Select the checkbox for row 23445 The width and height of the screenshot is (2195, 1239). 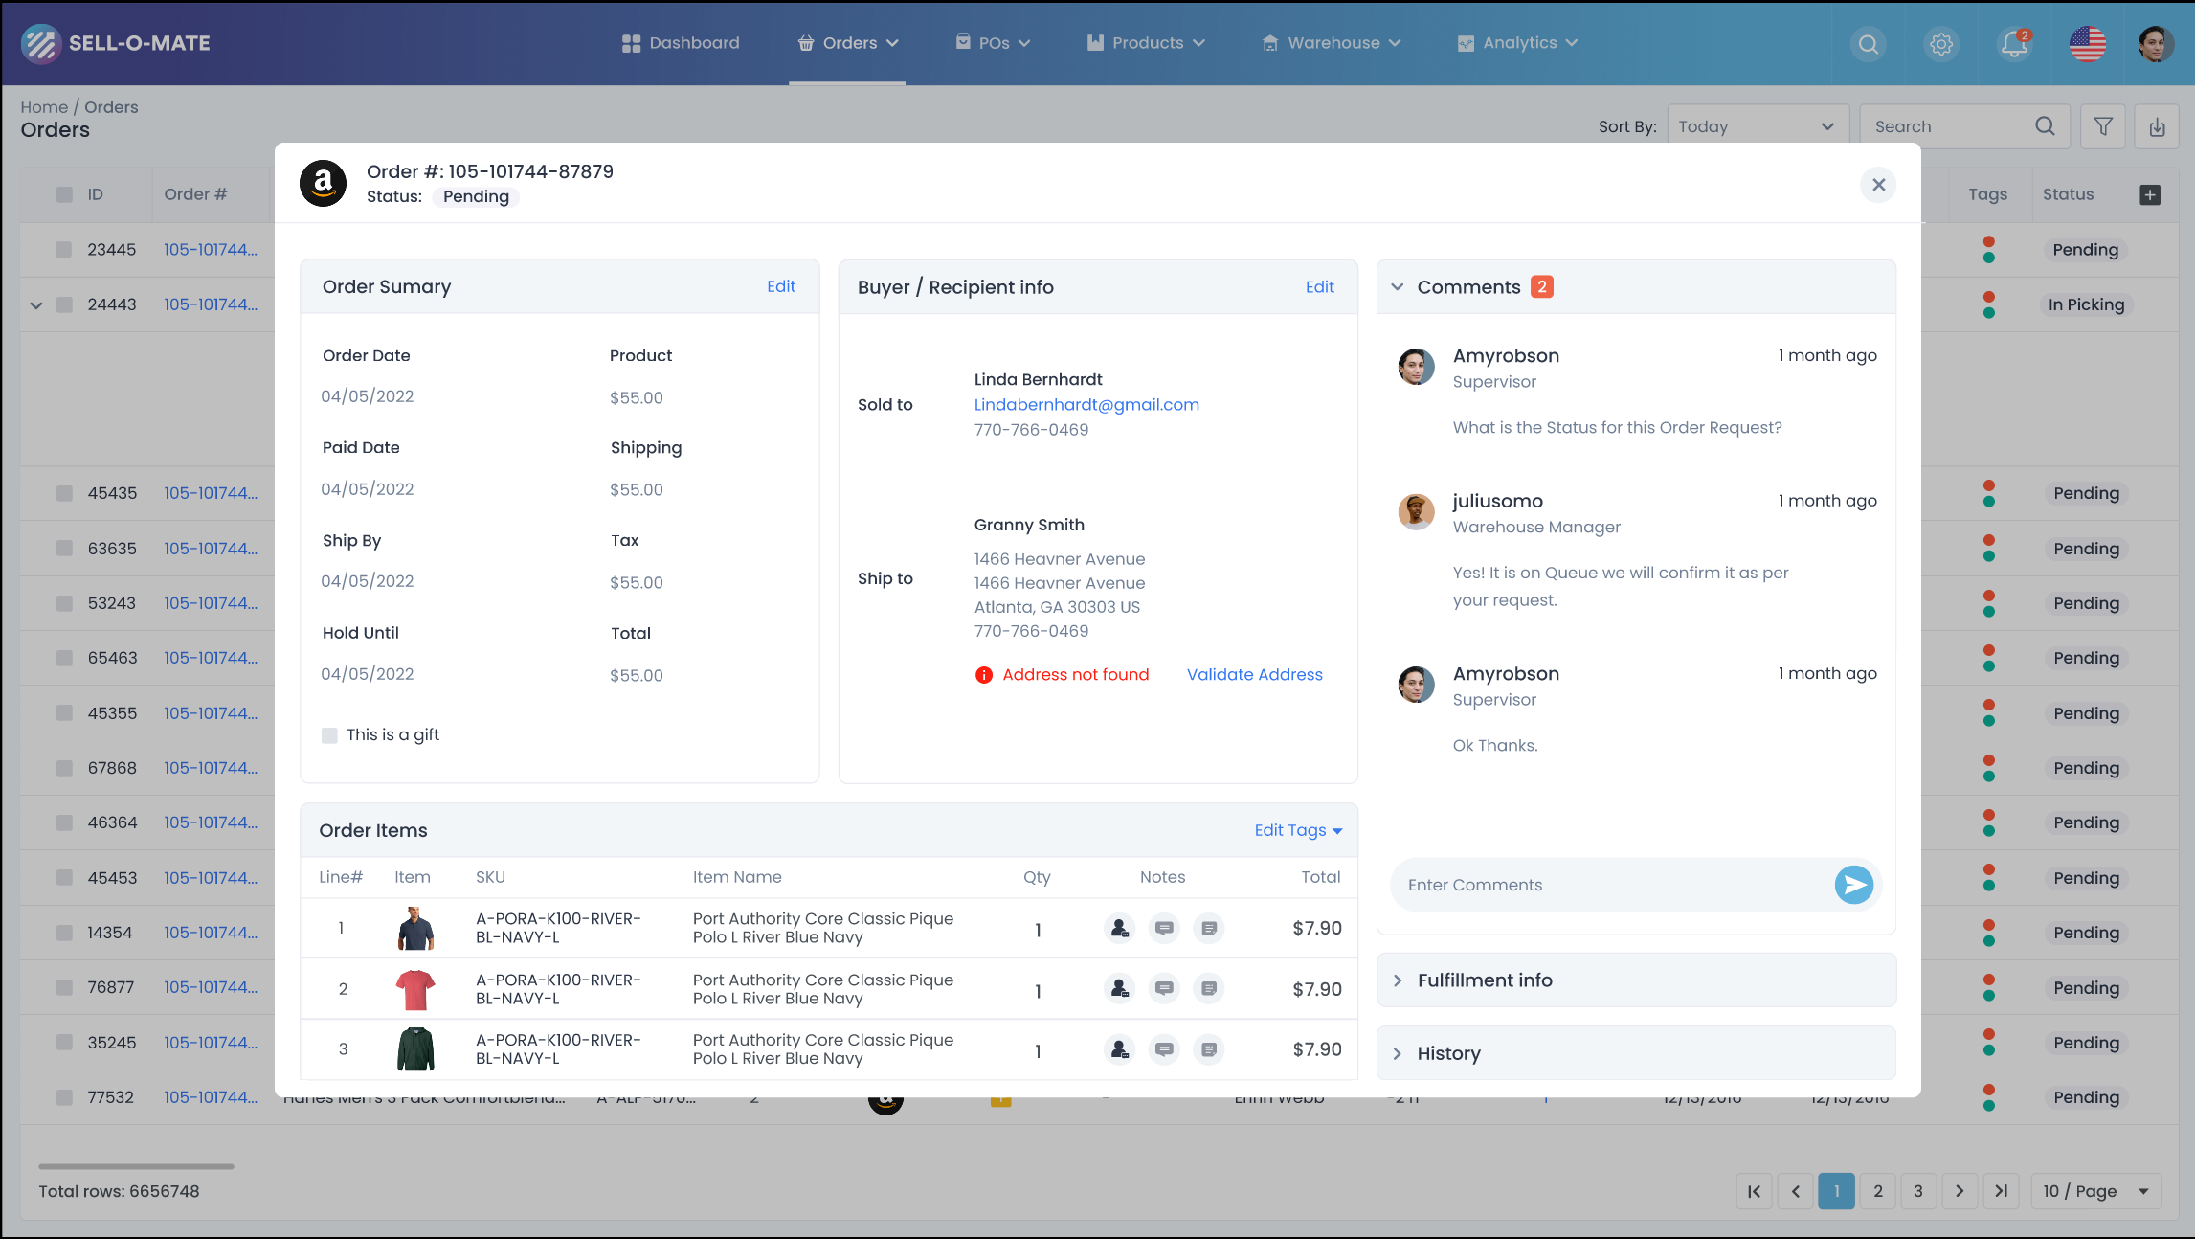pyautogui.click(x=64, y=250)
